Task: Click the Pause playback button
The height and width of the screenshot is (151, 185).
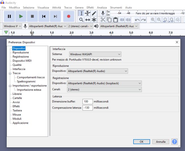Action: pos(9,17)
